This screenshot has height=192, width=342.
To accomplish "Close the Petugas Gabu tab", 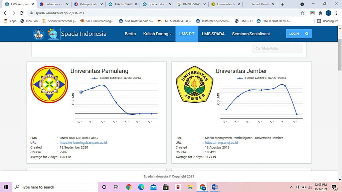I will (x=102, y=4).
